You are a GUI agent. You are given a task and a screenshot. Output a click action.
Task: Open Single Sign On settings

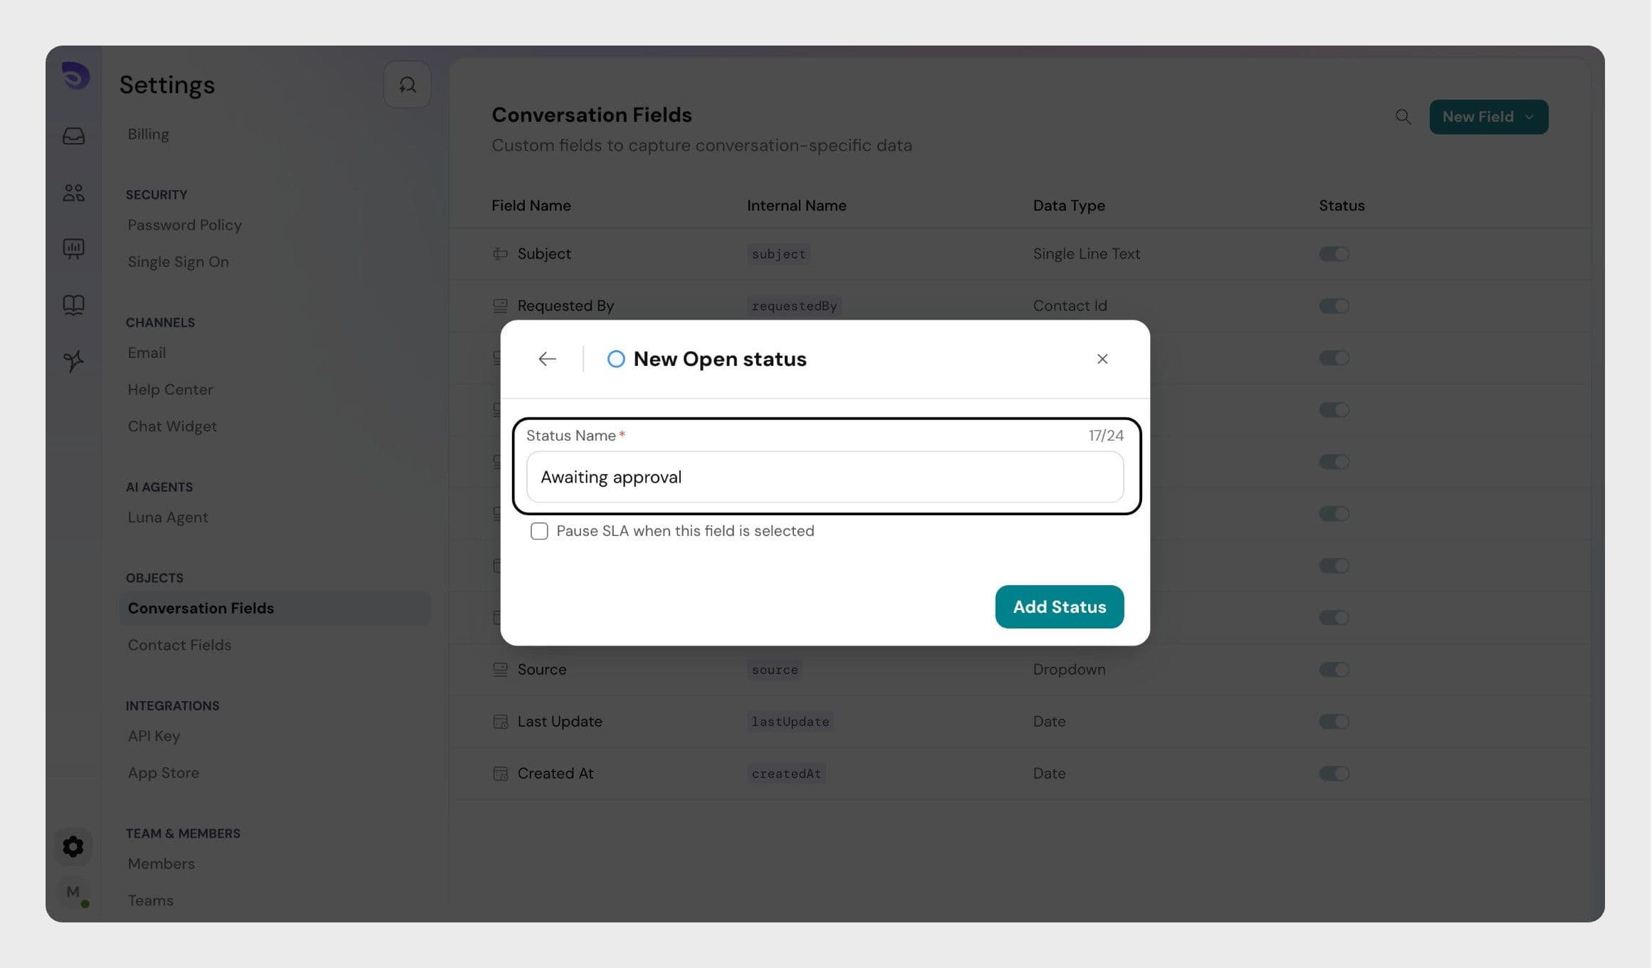tap(178, 262)
